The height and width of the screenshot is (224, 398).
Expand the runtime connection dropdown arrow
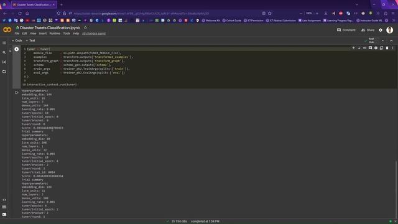pyautogui.click(x=383, y=40)
